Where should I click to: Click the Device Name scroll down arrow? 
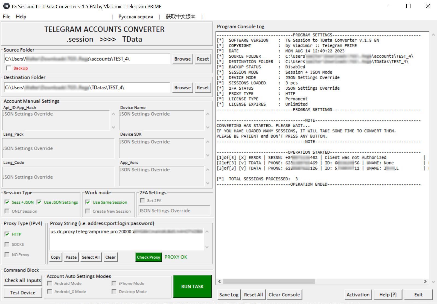(x=208, y=127)
